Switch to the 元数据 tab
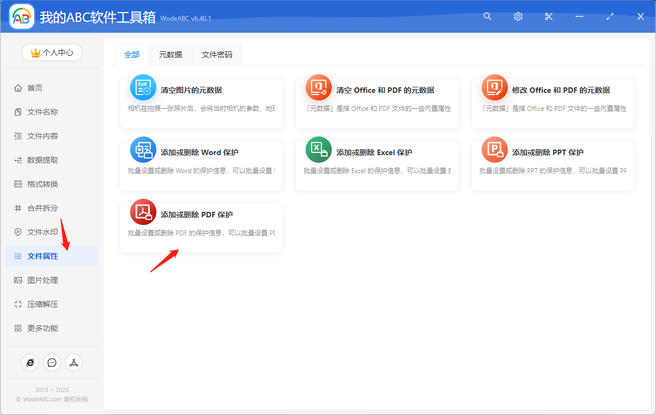 click(x=170, y=55)
